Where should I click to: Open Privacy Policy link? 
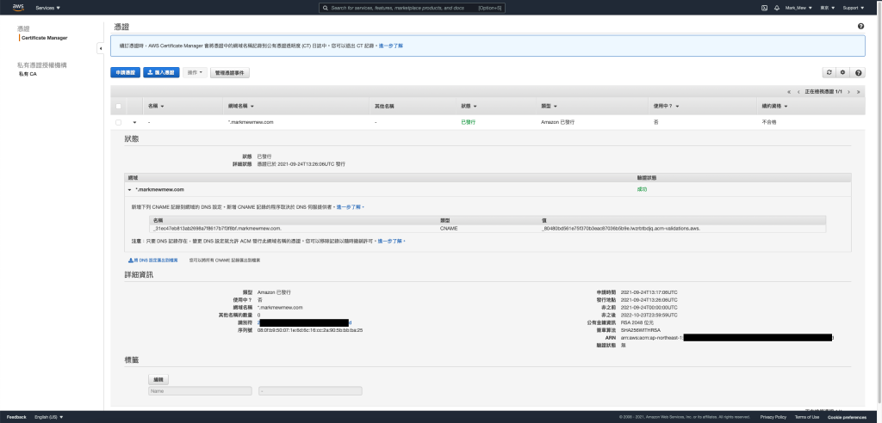point(773,417)
